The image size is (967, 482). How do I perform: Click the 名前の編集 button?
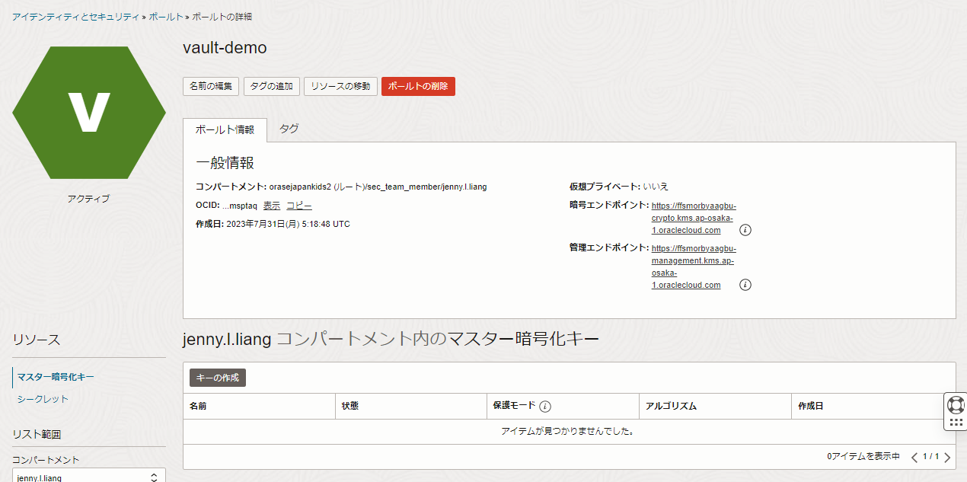211,86
